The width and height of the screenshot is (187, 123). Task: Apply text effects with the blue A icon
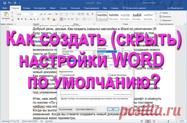(43, 19)
